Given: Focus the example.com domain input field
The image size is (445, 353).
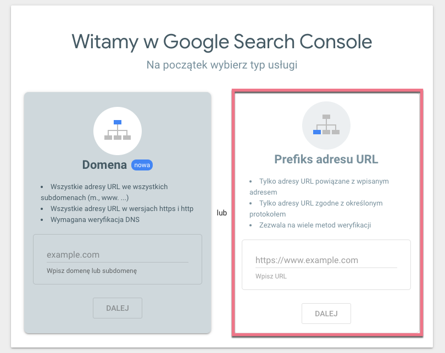Looking at the screenshot, I should [x=117, y=254].
